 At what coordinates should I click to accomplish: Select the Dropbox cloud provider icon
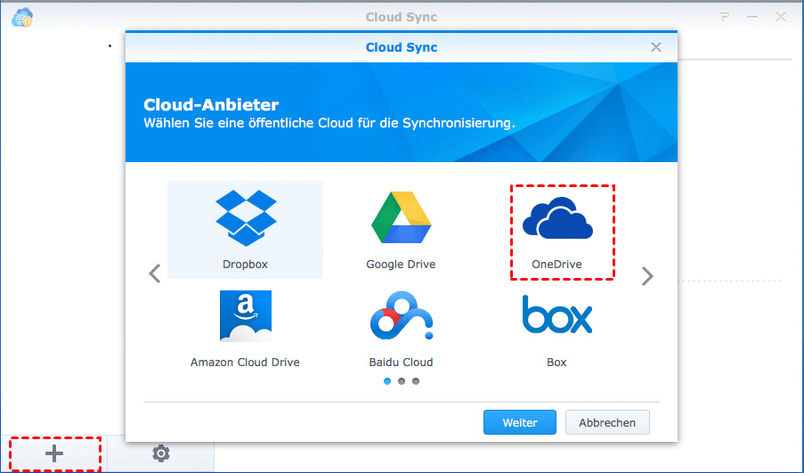click(x=246, y=217)
